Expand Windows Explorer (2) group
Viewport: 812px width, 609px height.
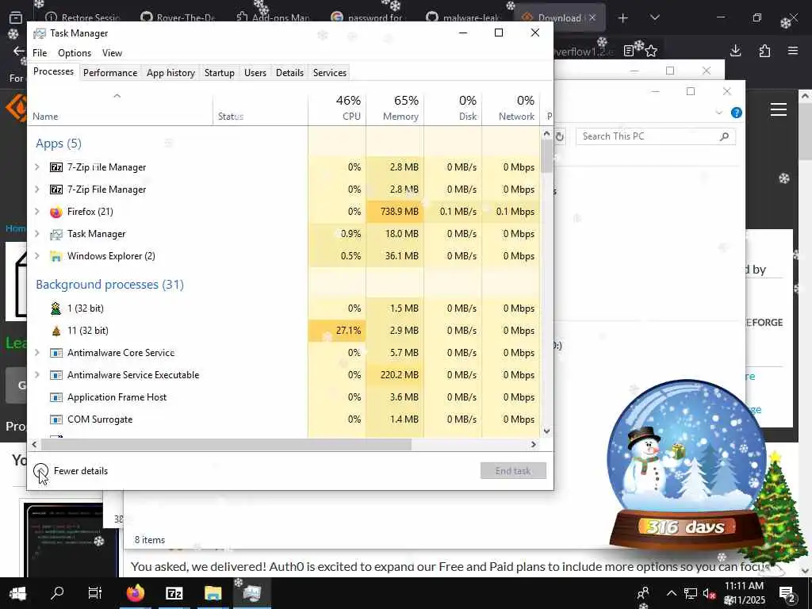point(36,256)
